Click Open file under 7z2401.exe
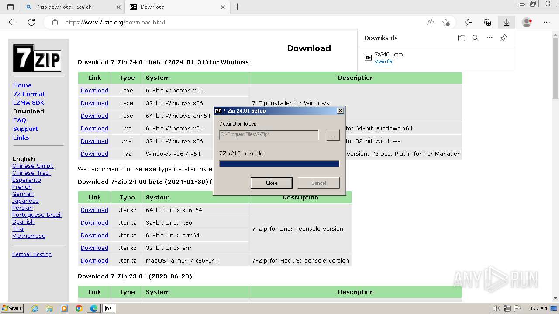 pyautogui.click(x=383, y=61)
